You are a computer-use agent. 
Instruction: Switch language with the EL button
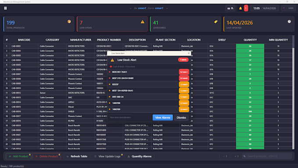(x=231, y=8)
